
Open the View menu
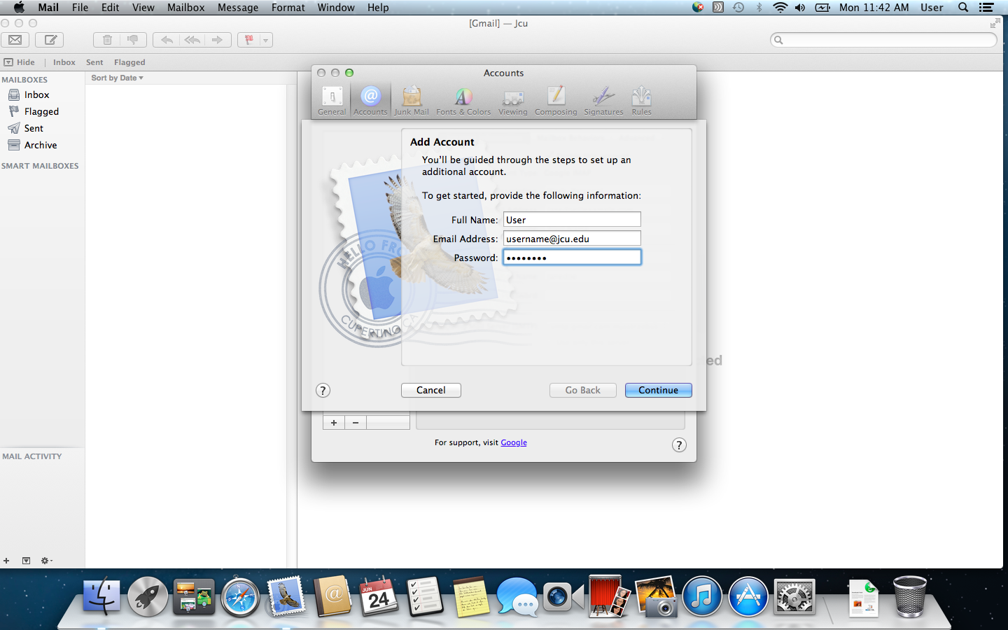click(x=143, y=8)
